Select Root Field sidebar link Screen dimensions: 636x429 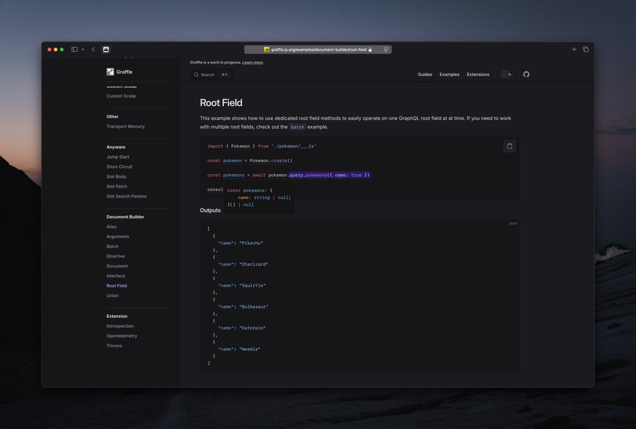[117, 286]
